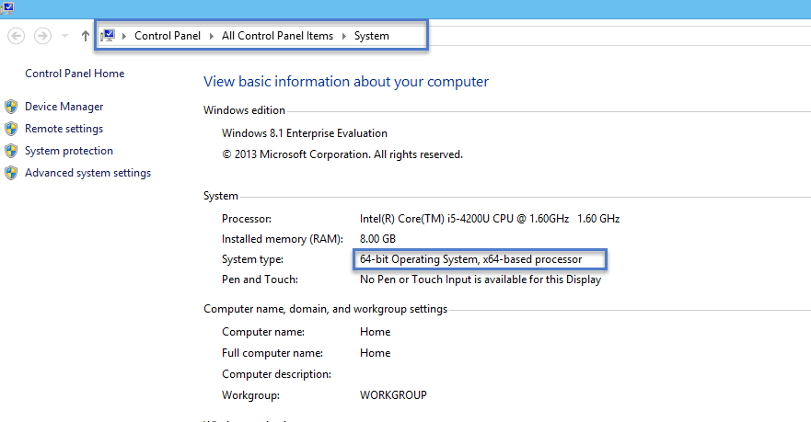Viewport: 811px width, 422px height.
Task: Click the 2013 Microsoft Corporation copyright text
Action: tap(342, 154)
